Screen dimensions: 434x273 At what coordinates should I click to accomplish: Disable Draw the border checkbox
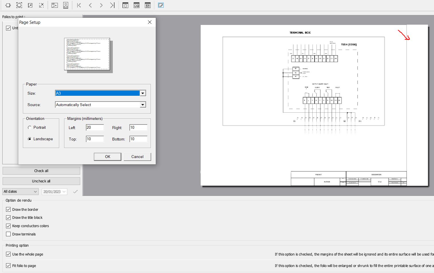8,209
